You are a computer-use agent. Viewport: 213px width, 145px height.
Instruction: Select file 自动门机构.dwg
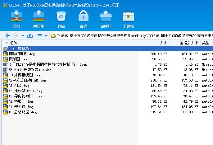[x=22, y=54]
